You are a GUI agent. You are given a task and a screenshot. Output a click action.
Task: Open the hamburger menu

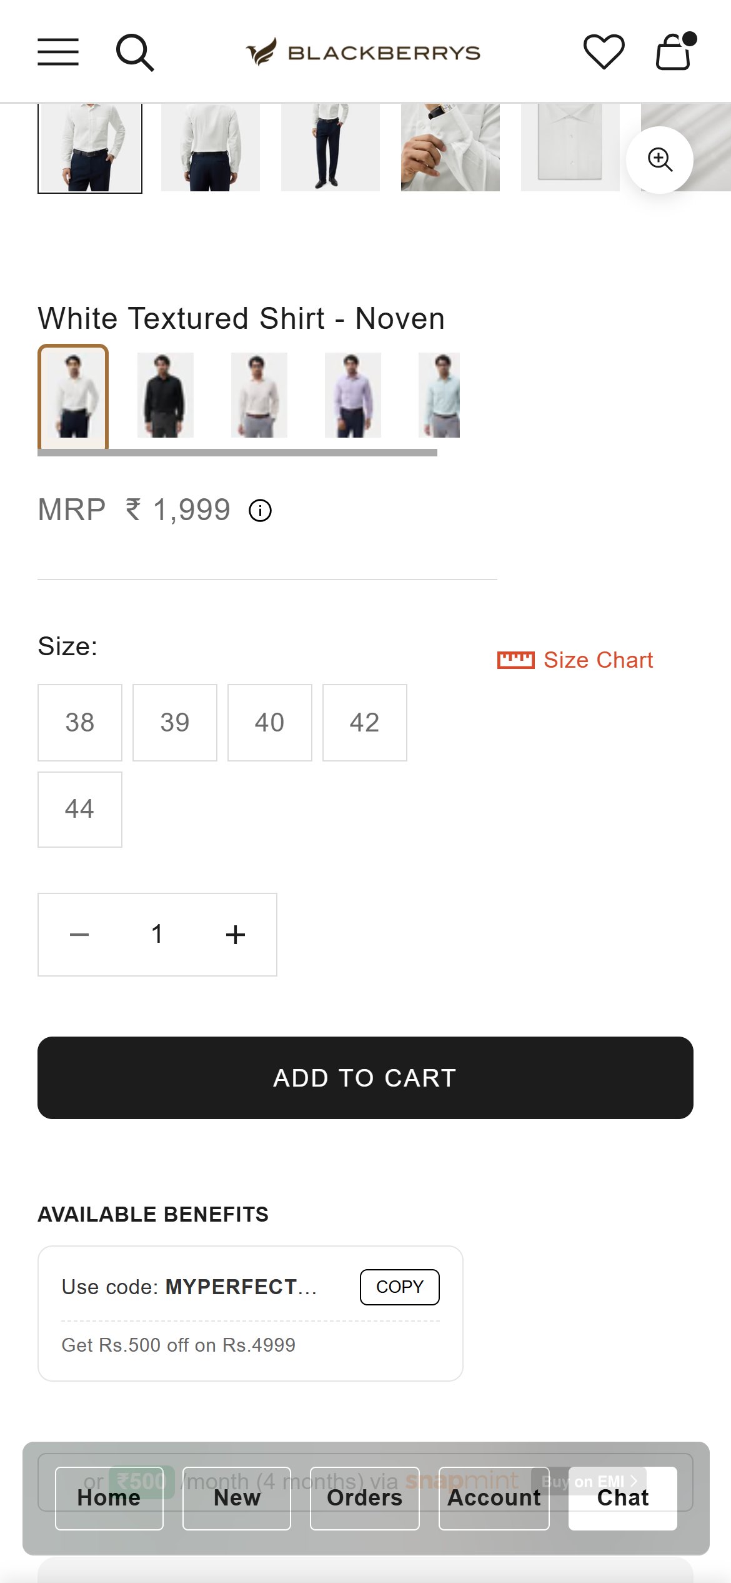[58, 52]
